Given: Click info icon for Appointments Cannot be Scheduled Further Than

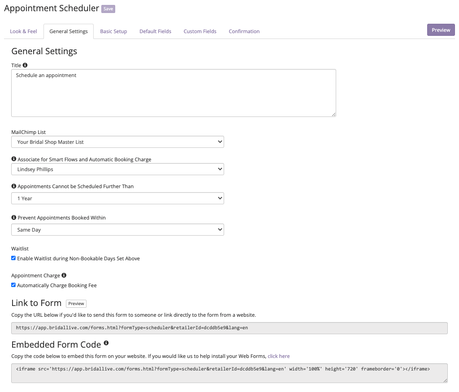Looking at the screenshot, I should 14,186.
